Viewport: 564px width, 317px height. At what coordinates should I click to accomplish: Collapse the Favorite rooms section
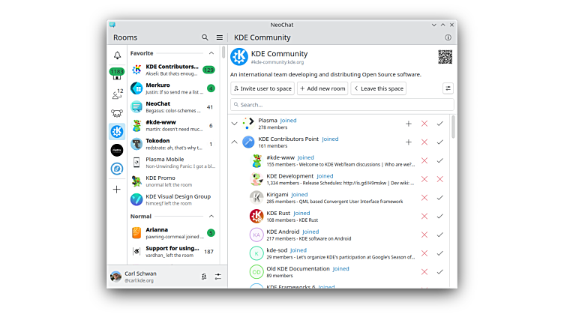211,53
